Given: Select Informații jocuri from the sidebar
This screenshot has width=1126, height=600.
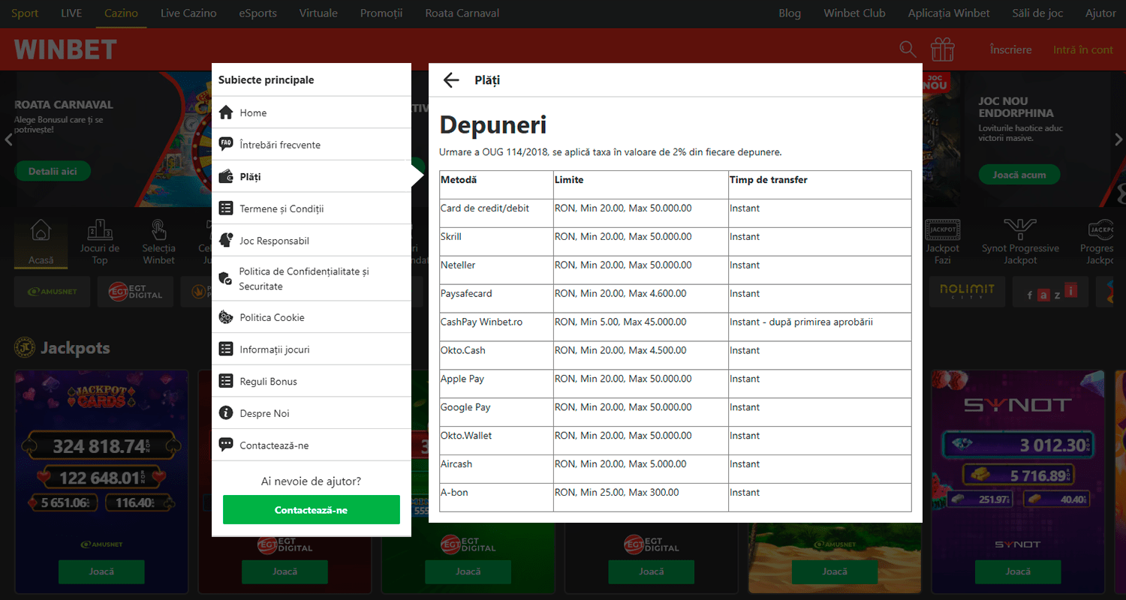Looking at the screenshot, I should point(274,349).
